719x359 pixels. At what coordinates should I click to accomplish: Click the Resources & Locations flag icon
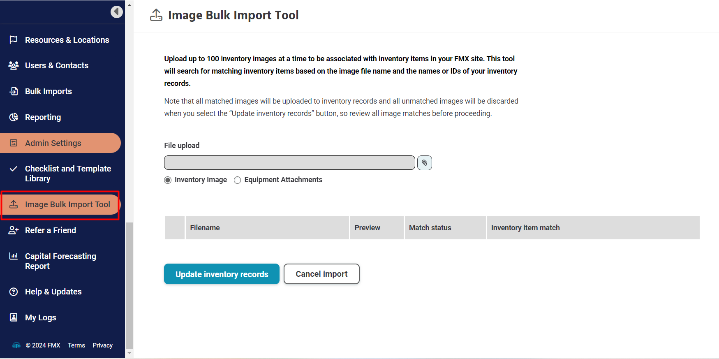click(x=14, y=39)
